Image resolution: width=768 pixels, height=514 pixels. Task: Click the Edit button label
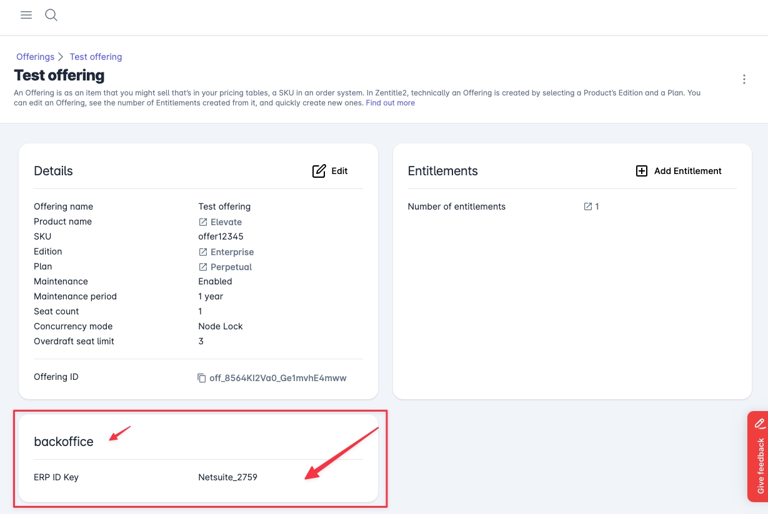(x=339, y=171)
